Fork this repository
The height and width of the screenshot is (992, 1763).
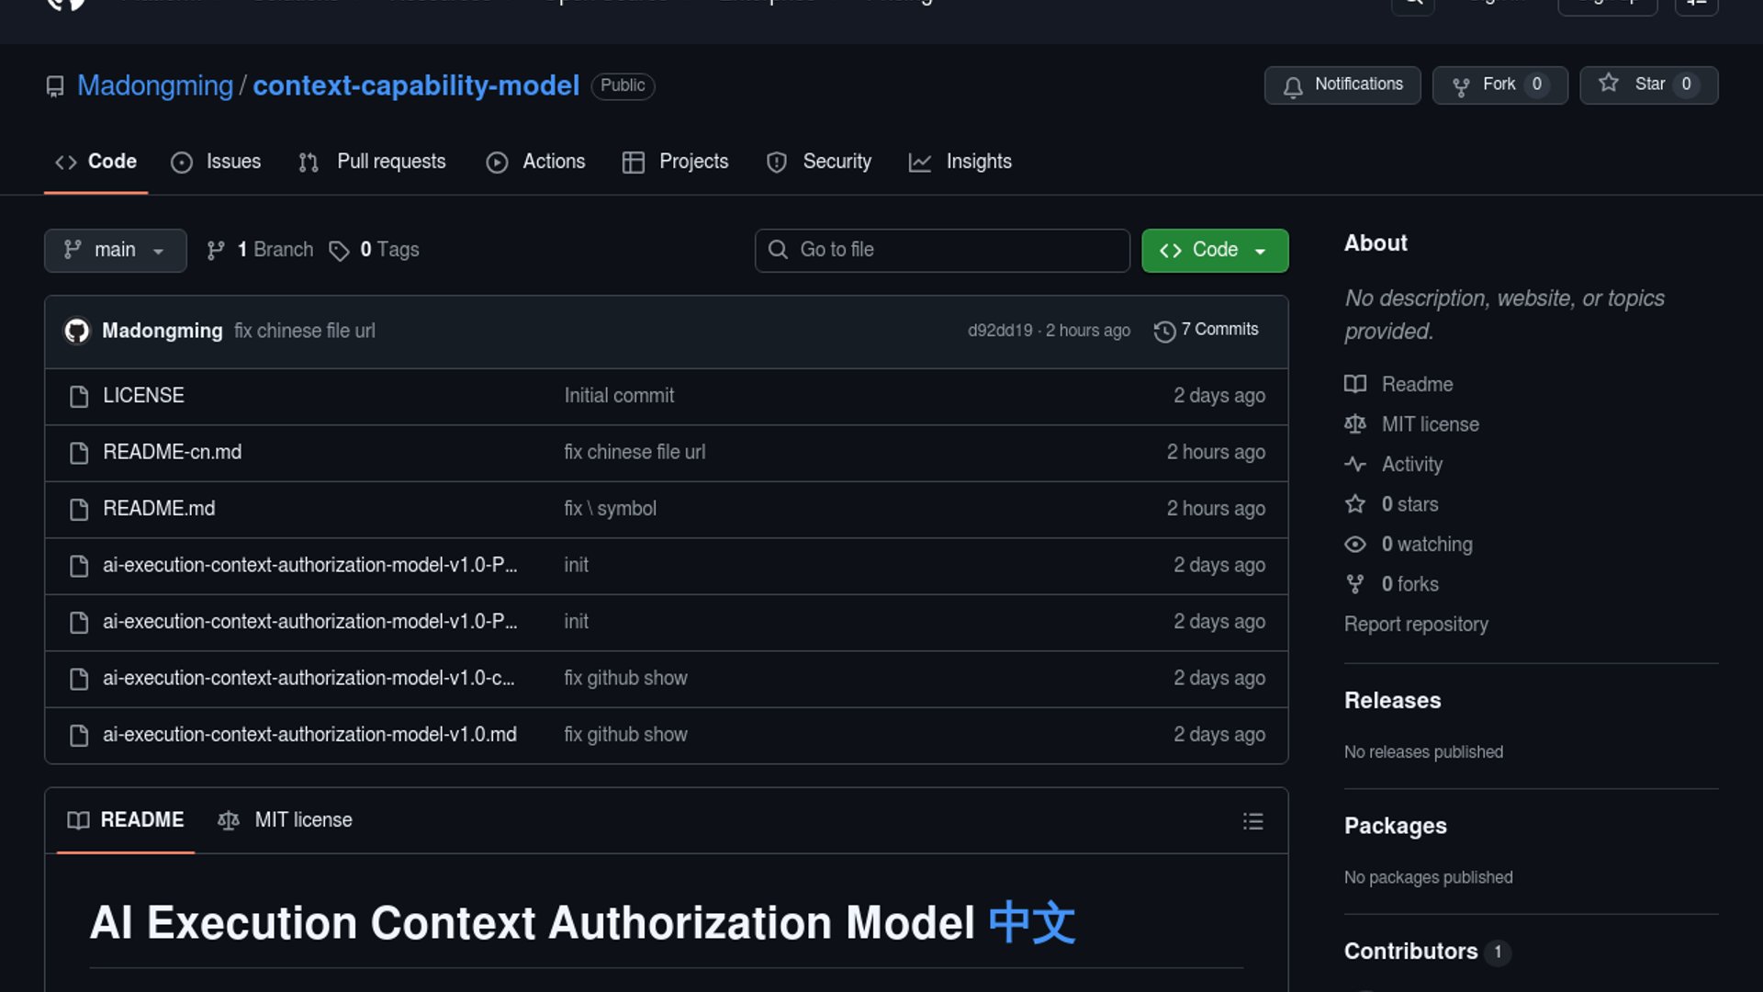click(x=1499, y=85)
